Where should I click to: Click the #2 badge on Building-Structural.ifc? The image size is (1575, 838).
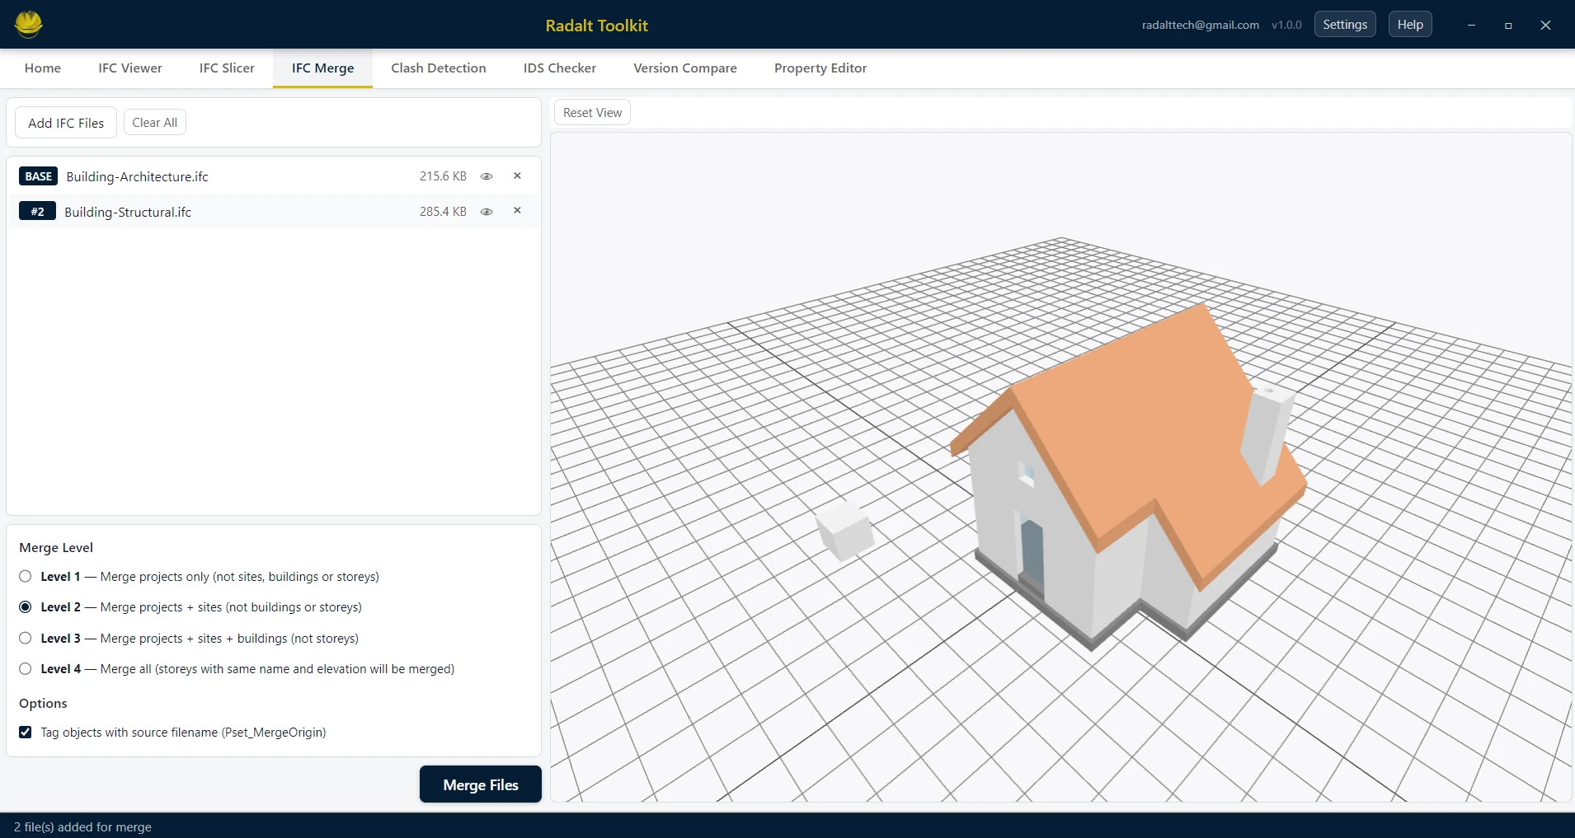pyautogui.click(x=37, y=212)
